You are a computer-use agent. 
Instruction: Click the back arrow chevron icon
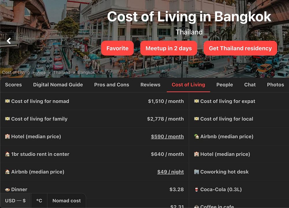click(x=9, y=41)
